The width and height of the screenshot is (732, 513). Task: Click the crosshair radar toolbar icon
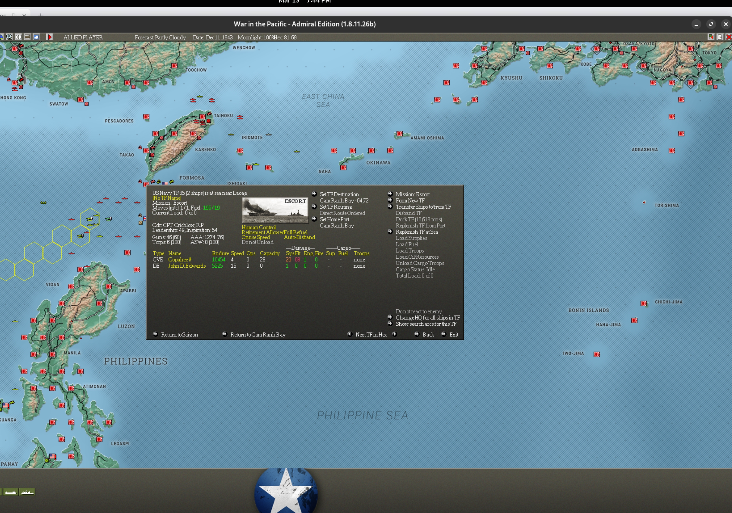[9, 37]
